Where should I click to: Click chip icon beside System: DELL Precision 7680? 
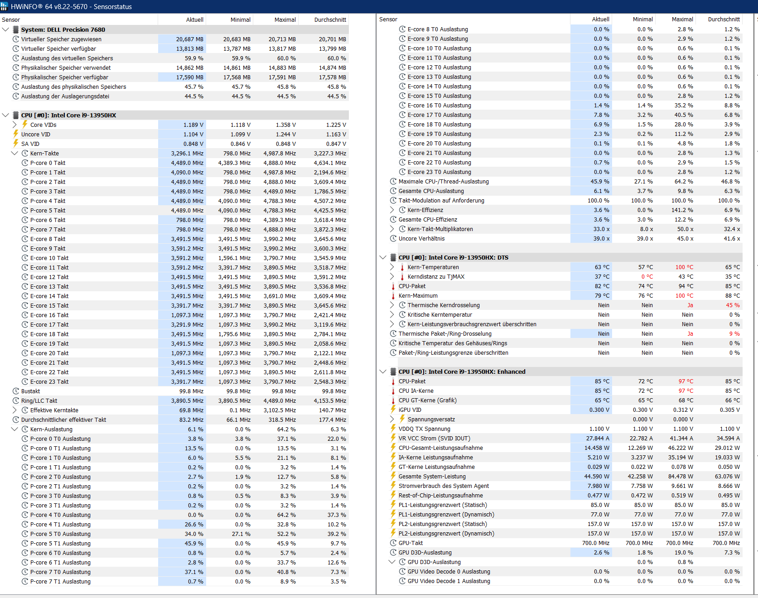point(16,29)
